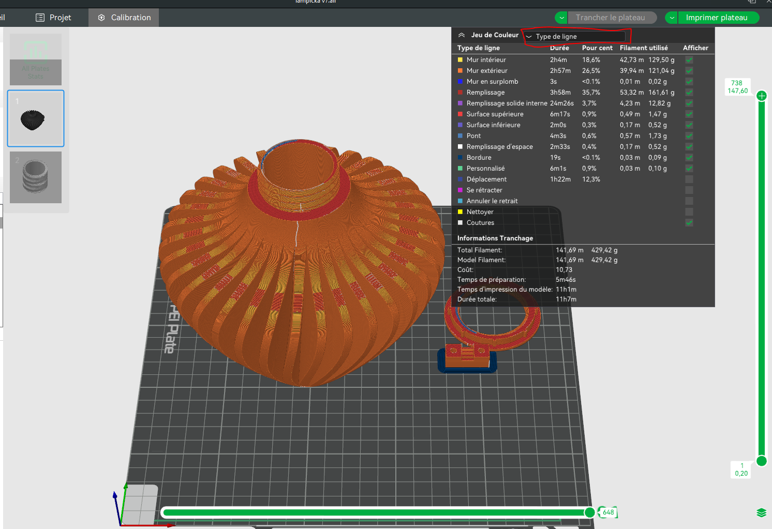This screenshot has width=772, height=529.
Task: Collapse the Jeu de Couleur legend panel
Action: pos(462,35)
